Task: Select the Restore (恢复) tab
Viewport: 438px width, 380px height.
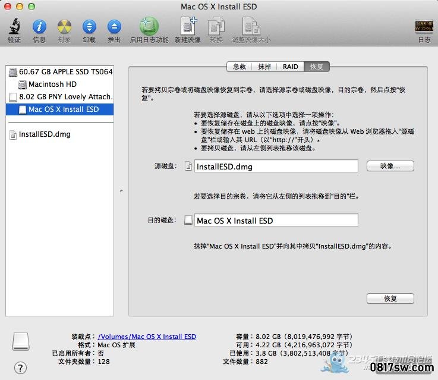Action: [x=317, y=67]
